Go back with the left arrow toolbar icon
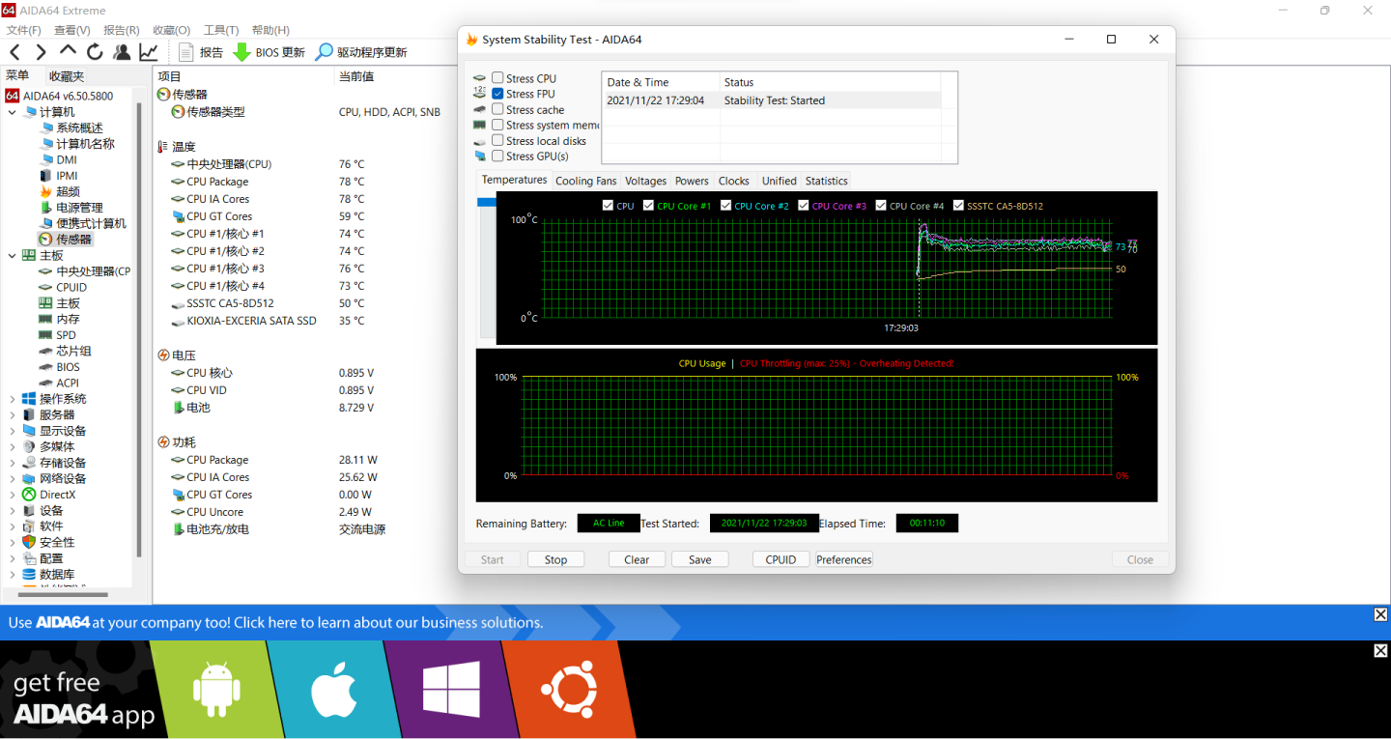The width and height of the screenshot is (1391, 739). point(14,52)
